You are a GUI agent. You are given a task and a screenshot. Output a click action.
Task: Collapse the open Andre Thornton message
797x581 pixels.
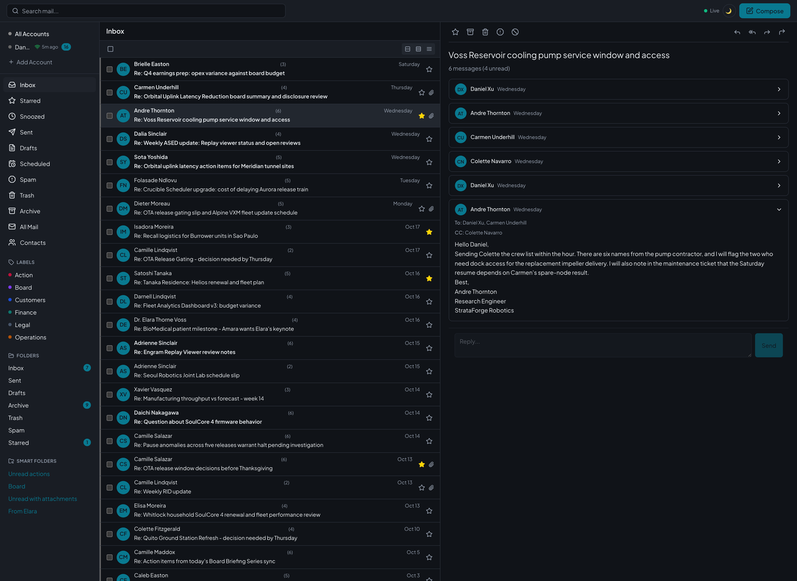[618, 209]
